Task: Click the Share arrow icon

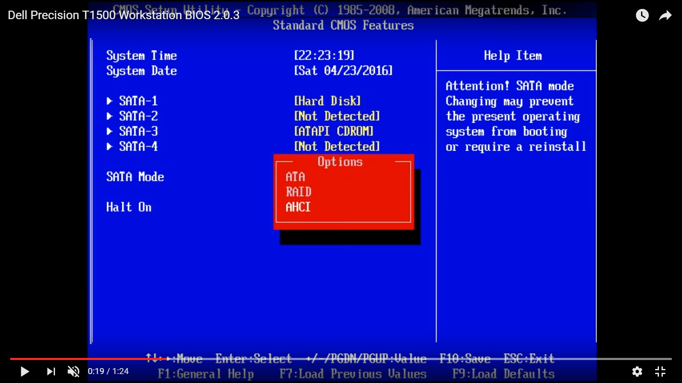Action: [665, 16]
